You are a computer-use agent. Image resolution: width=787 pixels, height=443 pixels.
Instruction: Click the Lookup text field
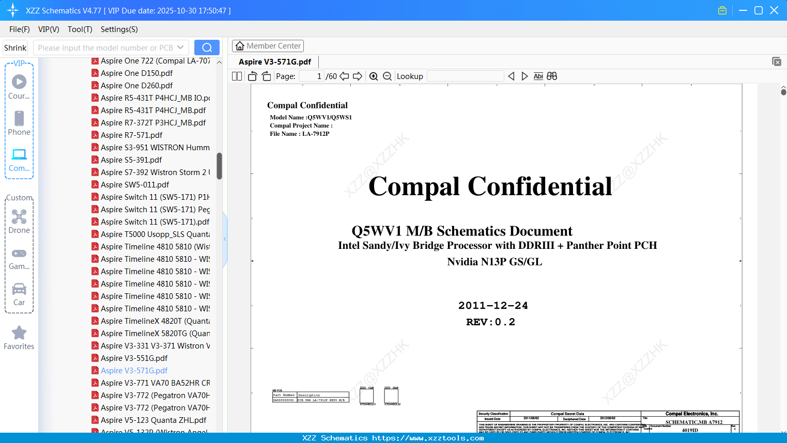[466, 76]
